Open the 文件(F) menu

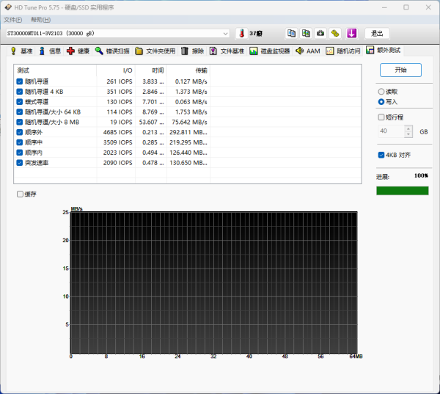pyautogui.click(x=13, y=20)
